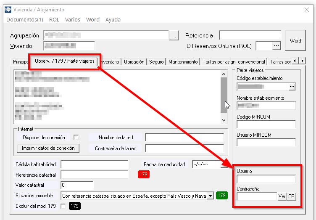Image resolution: width=316 pixels, height=220 pixels.
Task: Toggle the Excluir del mod. 179 checkbox
Action: click(63, 206)
